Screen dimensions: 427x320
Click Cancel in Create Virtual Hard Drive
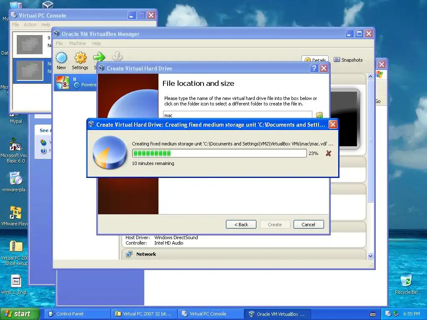pos(308,225)
